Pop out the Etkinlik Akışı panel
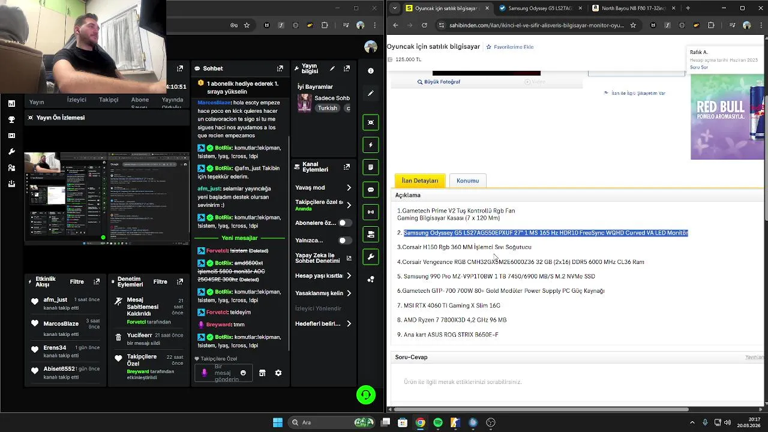The image size is (768, 432). [97, 281]
